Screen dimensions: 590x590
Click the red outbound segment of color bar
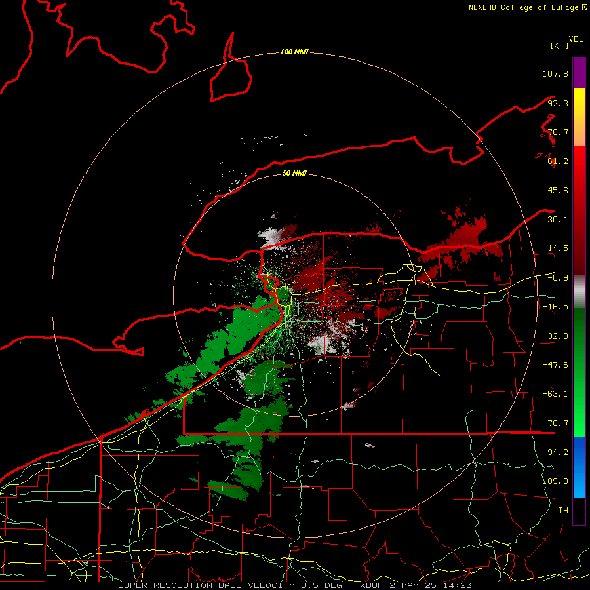579,210
